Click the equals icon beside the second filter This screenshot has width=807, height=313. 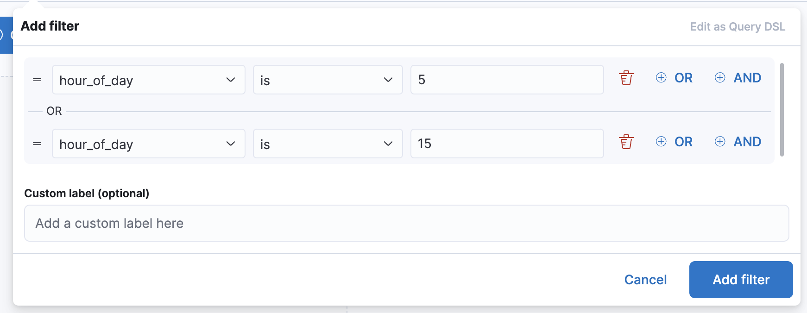pyautogui.click(x=37, y=144)
